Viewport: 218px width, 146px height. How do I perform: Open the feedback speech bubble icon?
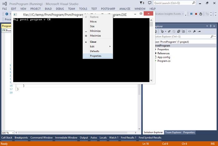coord(150,3)
